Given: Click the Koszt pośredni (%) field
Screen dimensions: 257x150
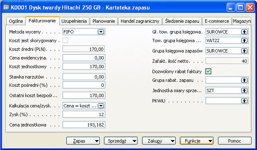Looking at the screenshot, I should click(x=84, y=85).
